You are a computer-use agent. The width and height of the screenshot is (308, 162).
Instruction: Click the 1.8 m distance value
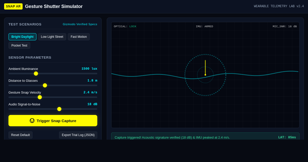click(92, 80)
